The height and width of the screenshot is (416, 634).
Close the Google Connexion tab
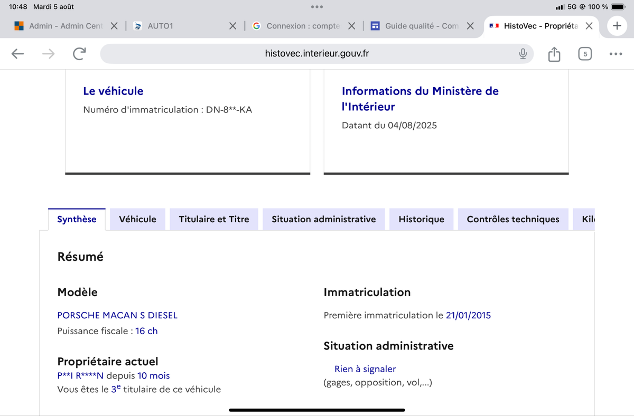351,26
